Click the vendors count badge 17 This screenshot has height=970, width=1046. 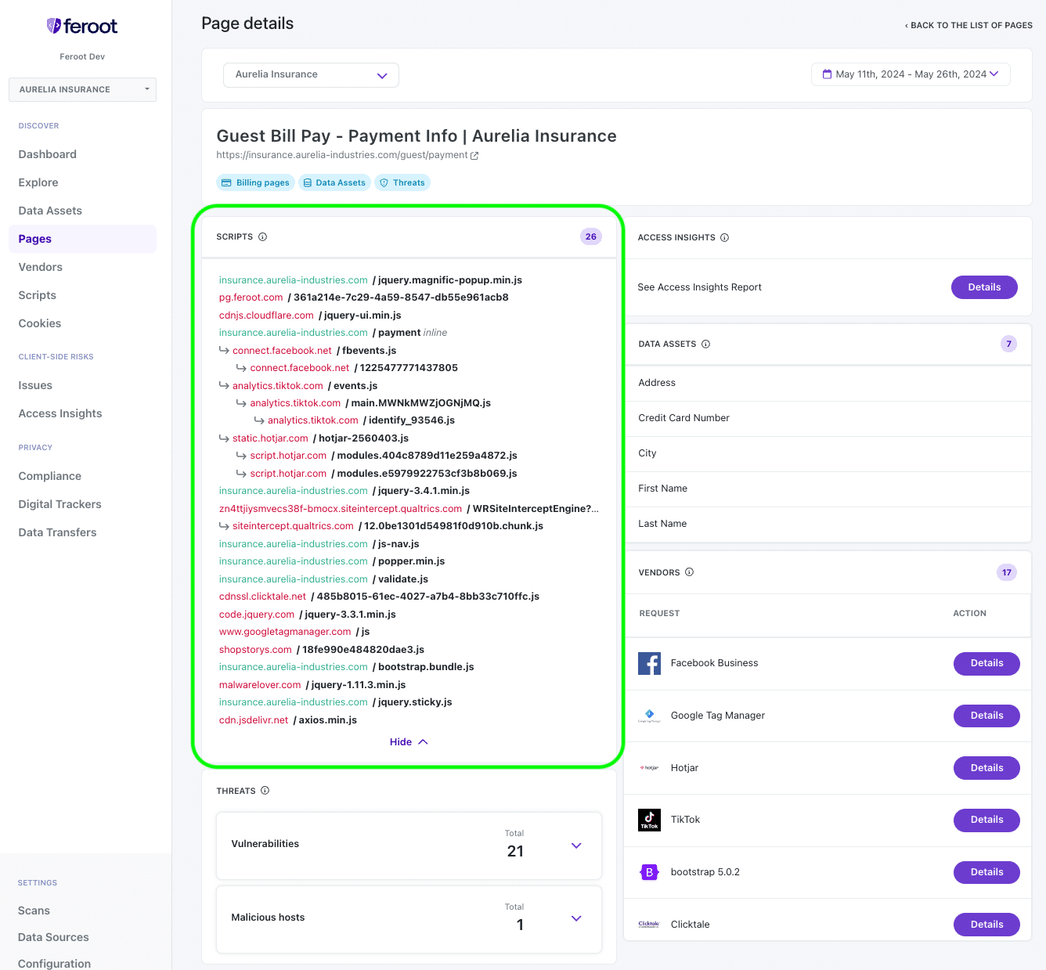click(x=1007, y=572)
